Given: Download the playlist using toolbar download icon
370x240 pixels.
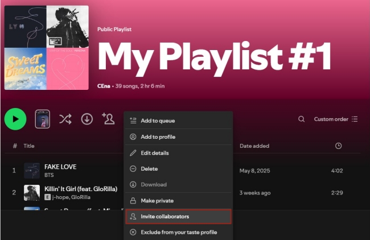Looking at the screenshot, I should tap(87, 119).
